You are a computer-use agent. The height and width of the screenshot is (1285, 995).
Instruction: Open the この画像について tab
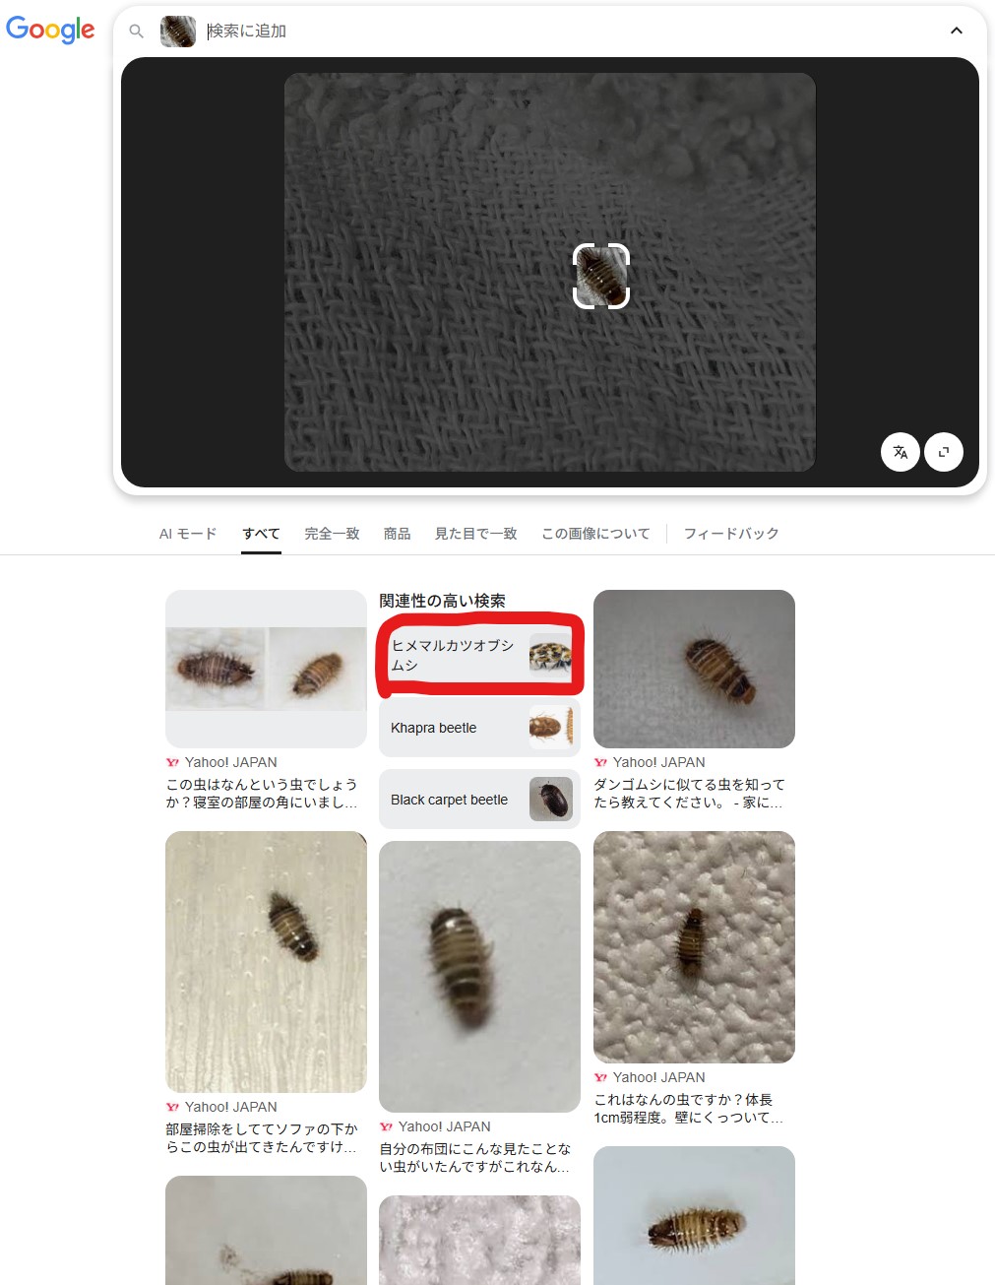coord(595,534)
